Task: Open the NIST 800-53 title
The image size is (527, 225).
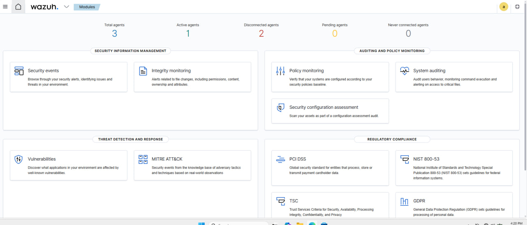Action: click(427, 159)
